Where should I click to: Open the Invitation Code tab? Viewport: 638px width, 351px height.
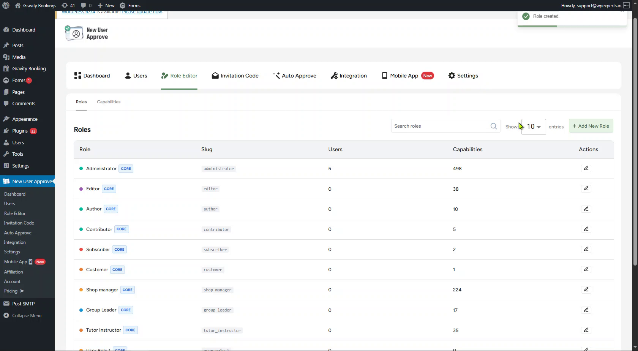[235, 76]
